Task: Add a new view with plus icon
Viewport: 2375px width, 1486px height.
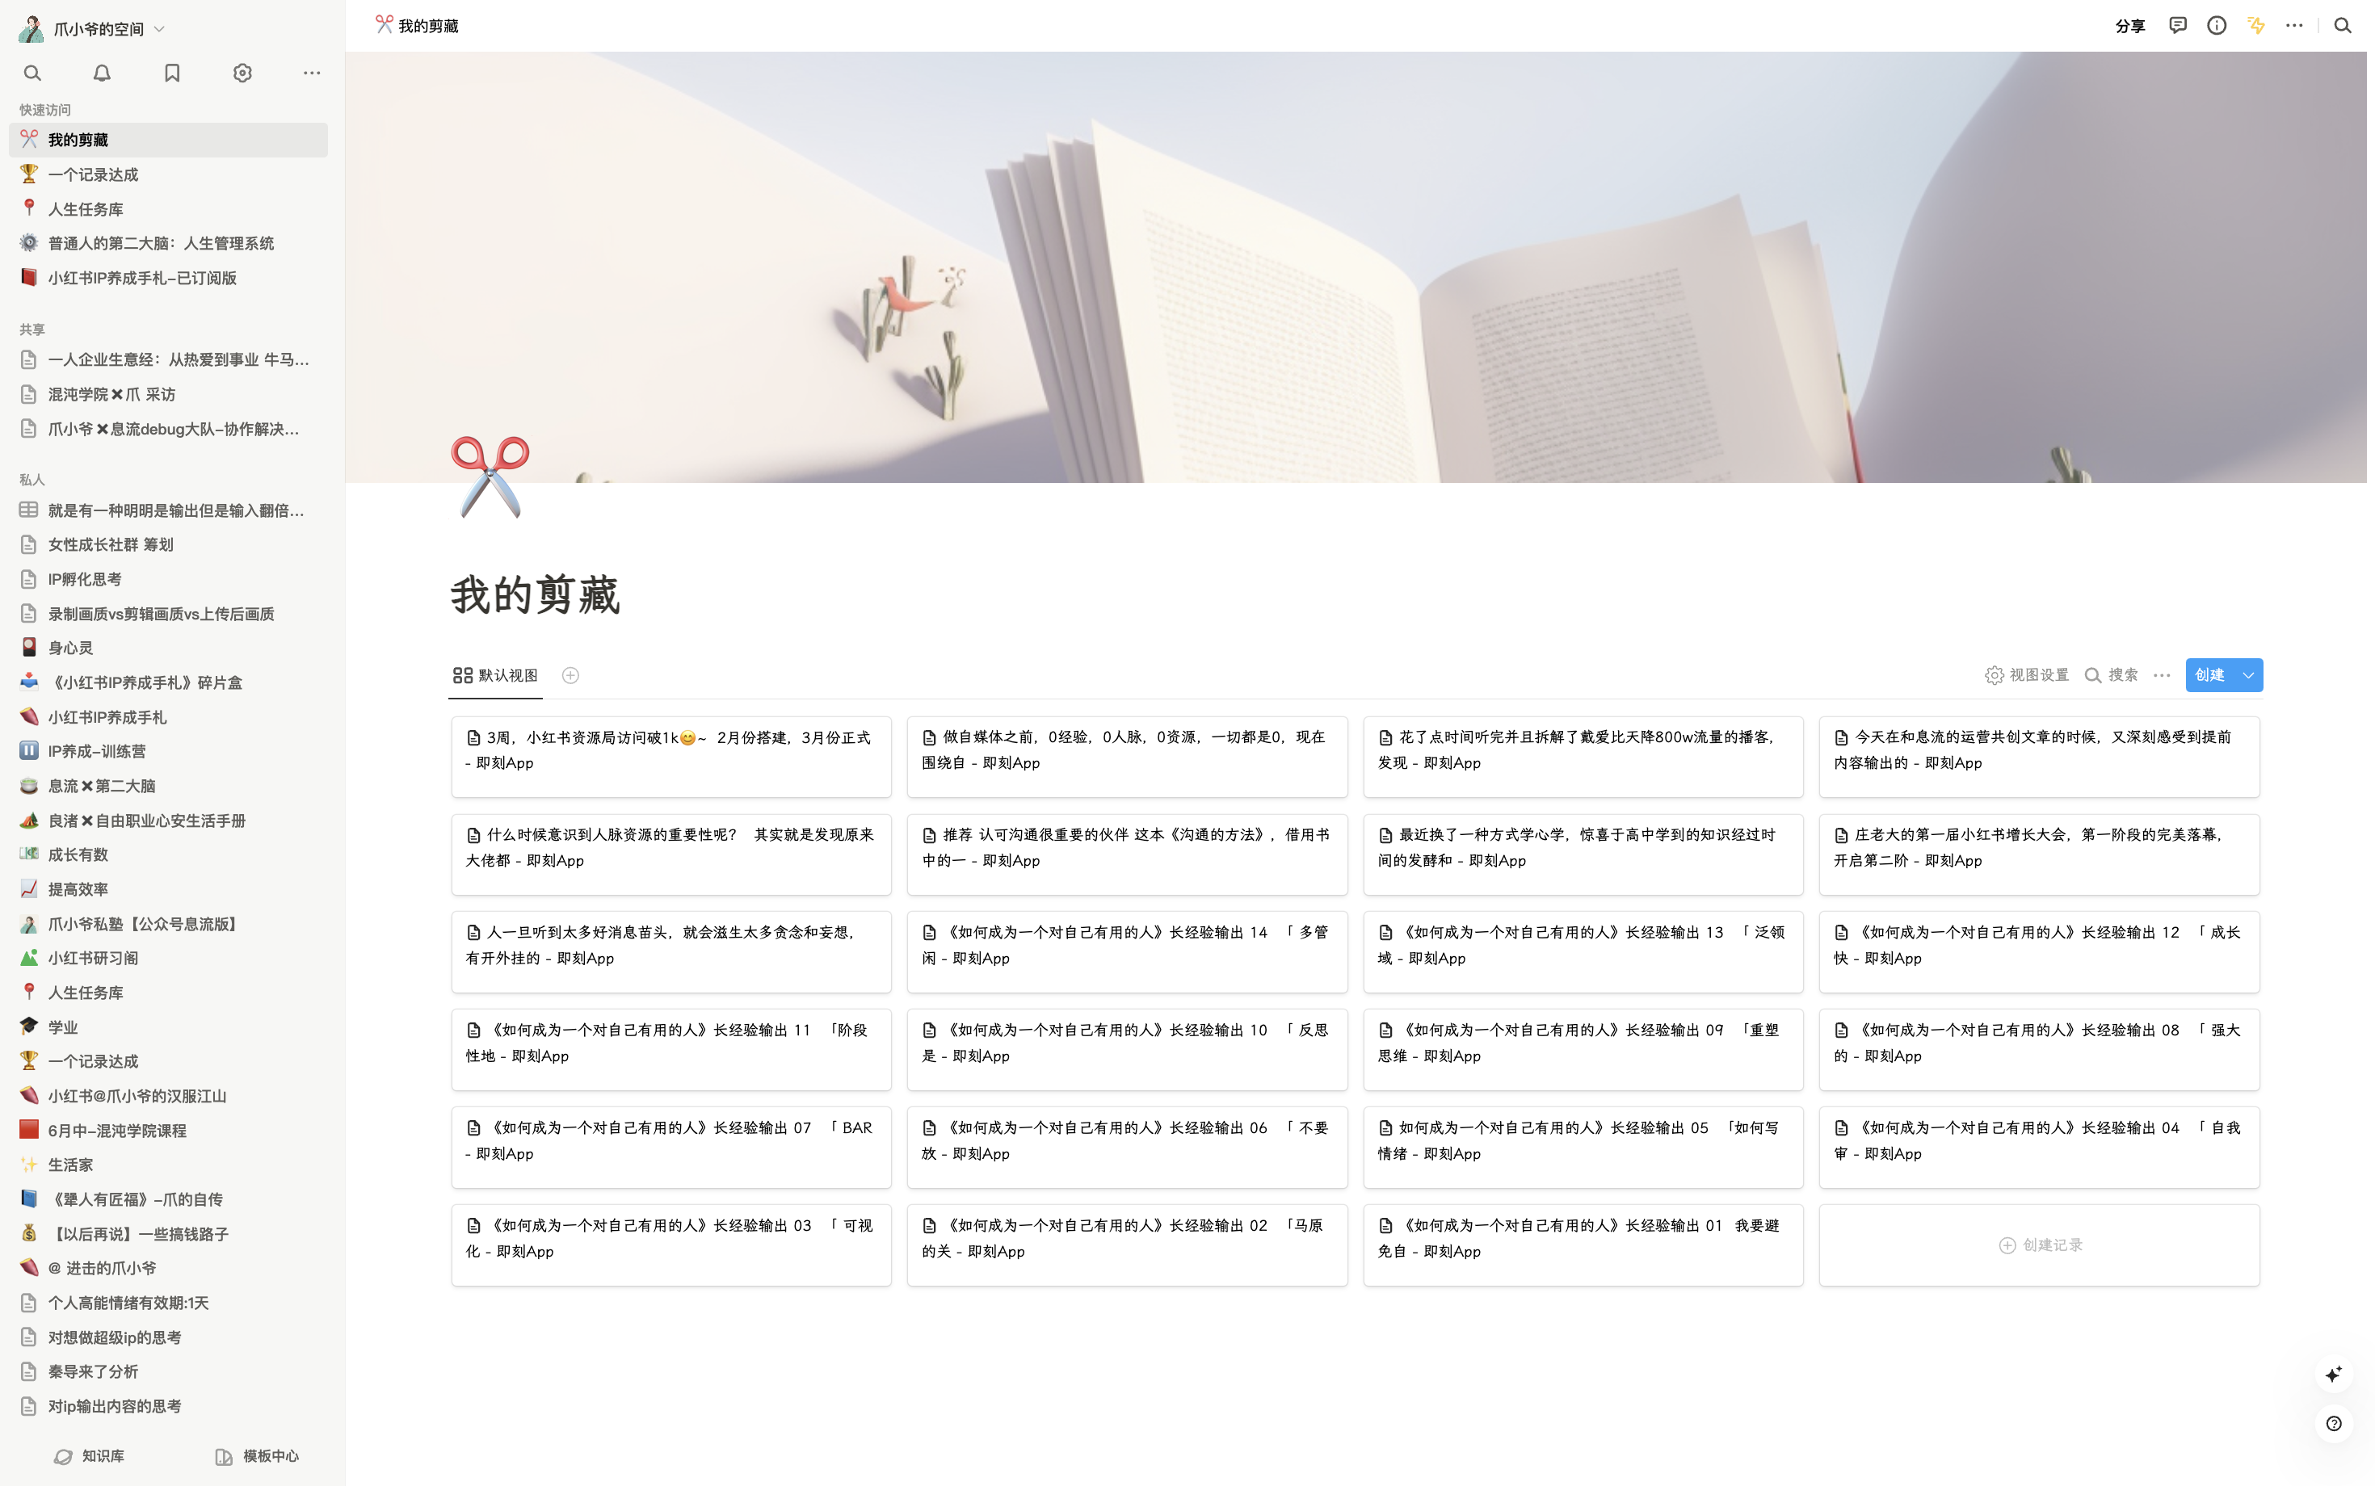Action: point(570,675)
